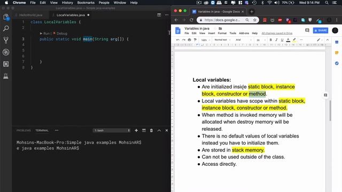The image size is (342, 192).
Task: Toggle italic formatting in Docs
Action: (276, 40)
